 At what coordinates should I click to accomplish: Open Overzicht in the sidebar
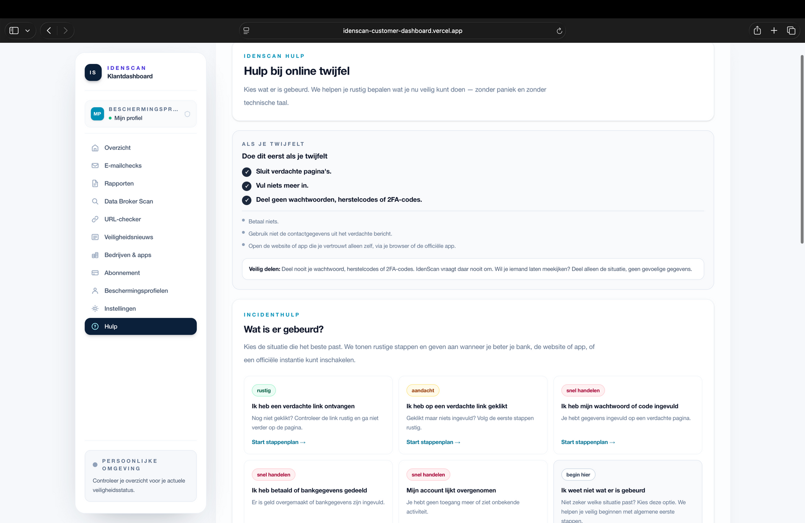pos(141,148)
